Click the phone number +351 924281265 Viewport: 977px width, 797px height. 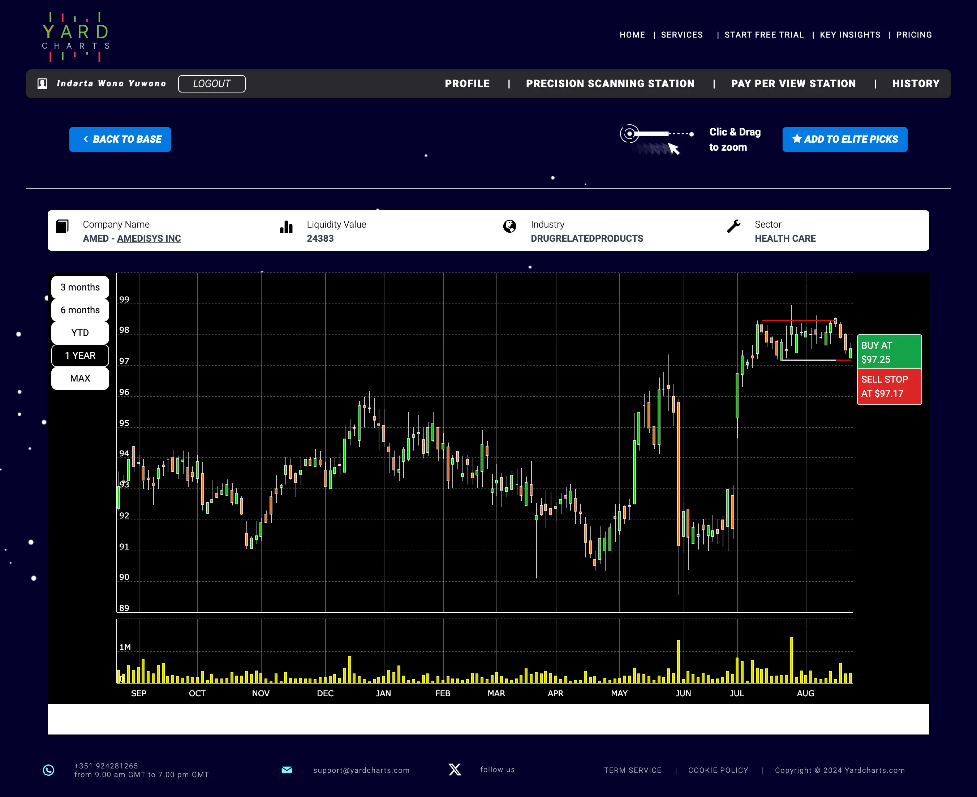pos(106,766)
